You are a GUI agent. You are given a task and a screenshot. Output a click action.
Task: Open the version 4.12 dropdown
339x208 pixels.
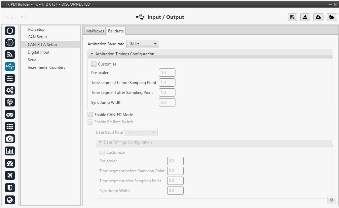click(15, 17)
